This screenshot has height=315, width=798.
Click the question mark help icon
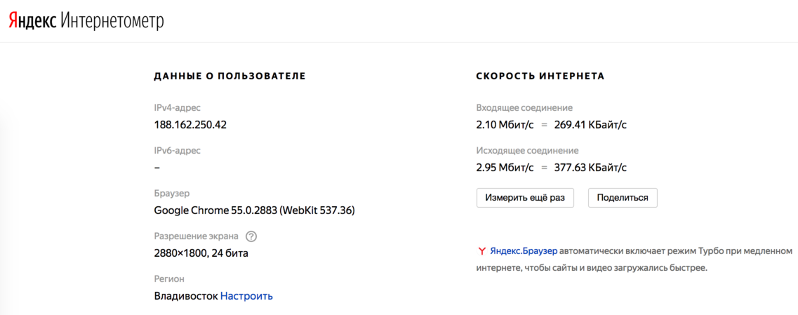251,236
